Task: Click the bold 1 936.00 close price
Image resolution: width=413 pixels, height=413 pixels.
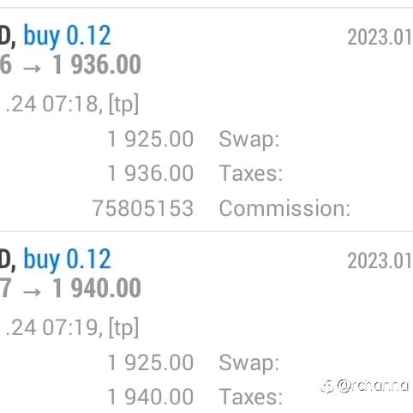Action: 97,64
